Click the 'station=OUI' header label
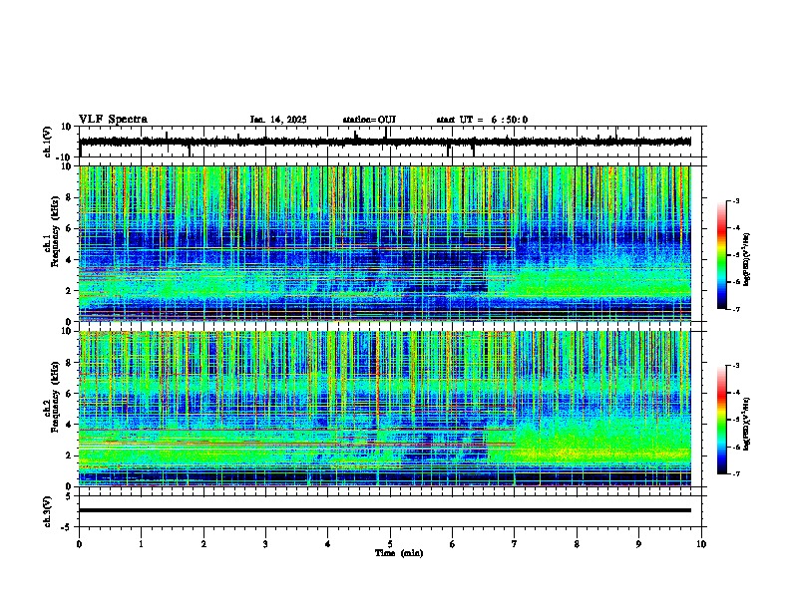The image size is (790, 610). (x=369, y=120)
